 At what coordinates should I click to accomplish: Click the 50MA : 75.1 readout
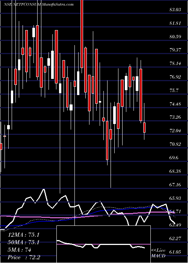24,243
